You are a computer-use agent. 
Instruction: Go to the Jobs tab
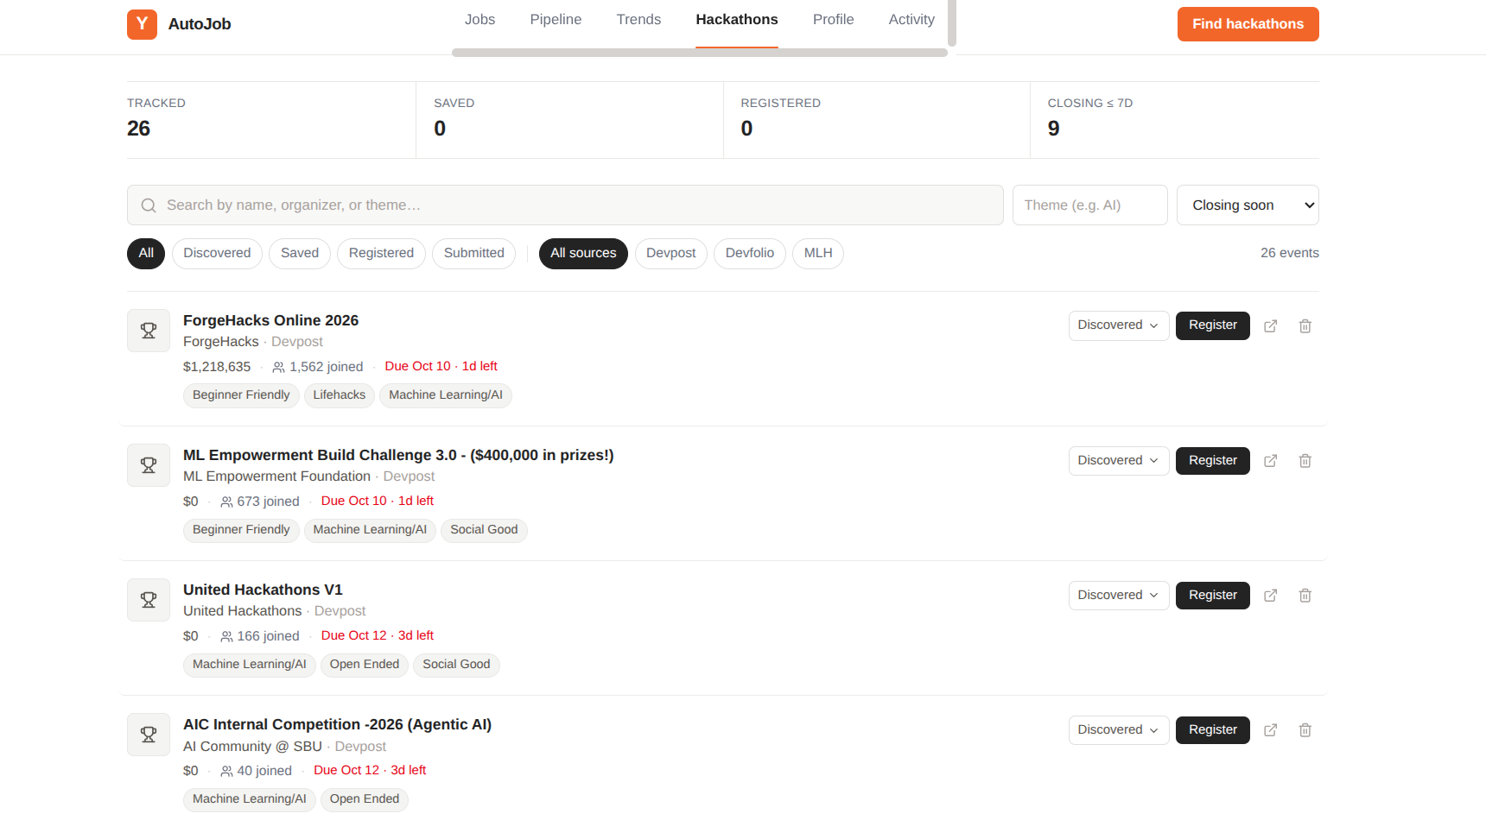(x=479, y=20)
